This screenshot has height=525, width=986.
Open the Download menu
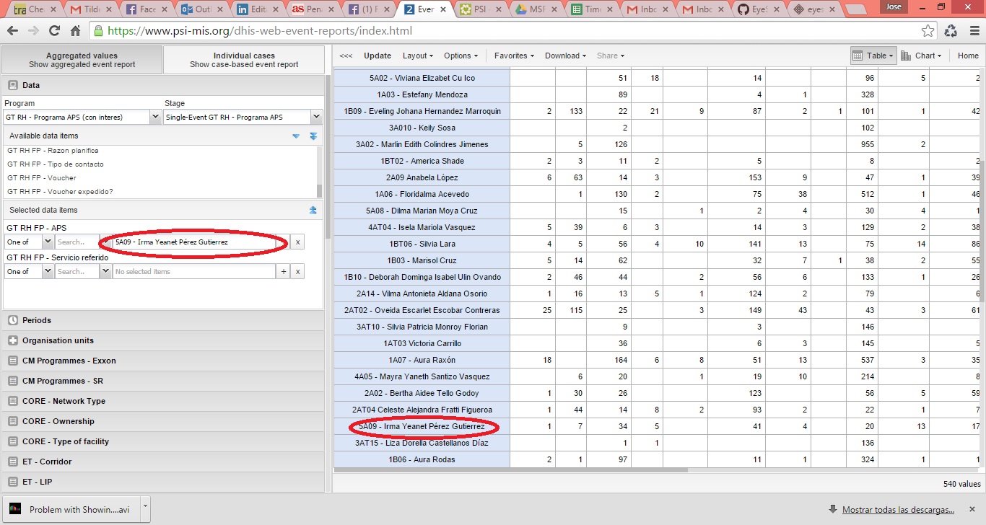pos(565,56)
